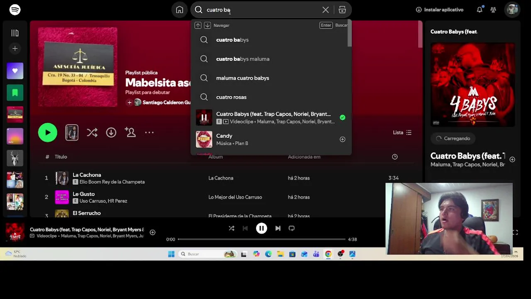Viewport: 531px width, 299px height.
Task: Open the playlist preview thumbnail beside play
Action: 72,132
